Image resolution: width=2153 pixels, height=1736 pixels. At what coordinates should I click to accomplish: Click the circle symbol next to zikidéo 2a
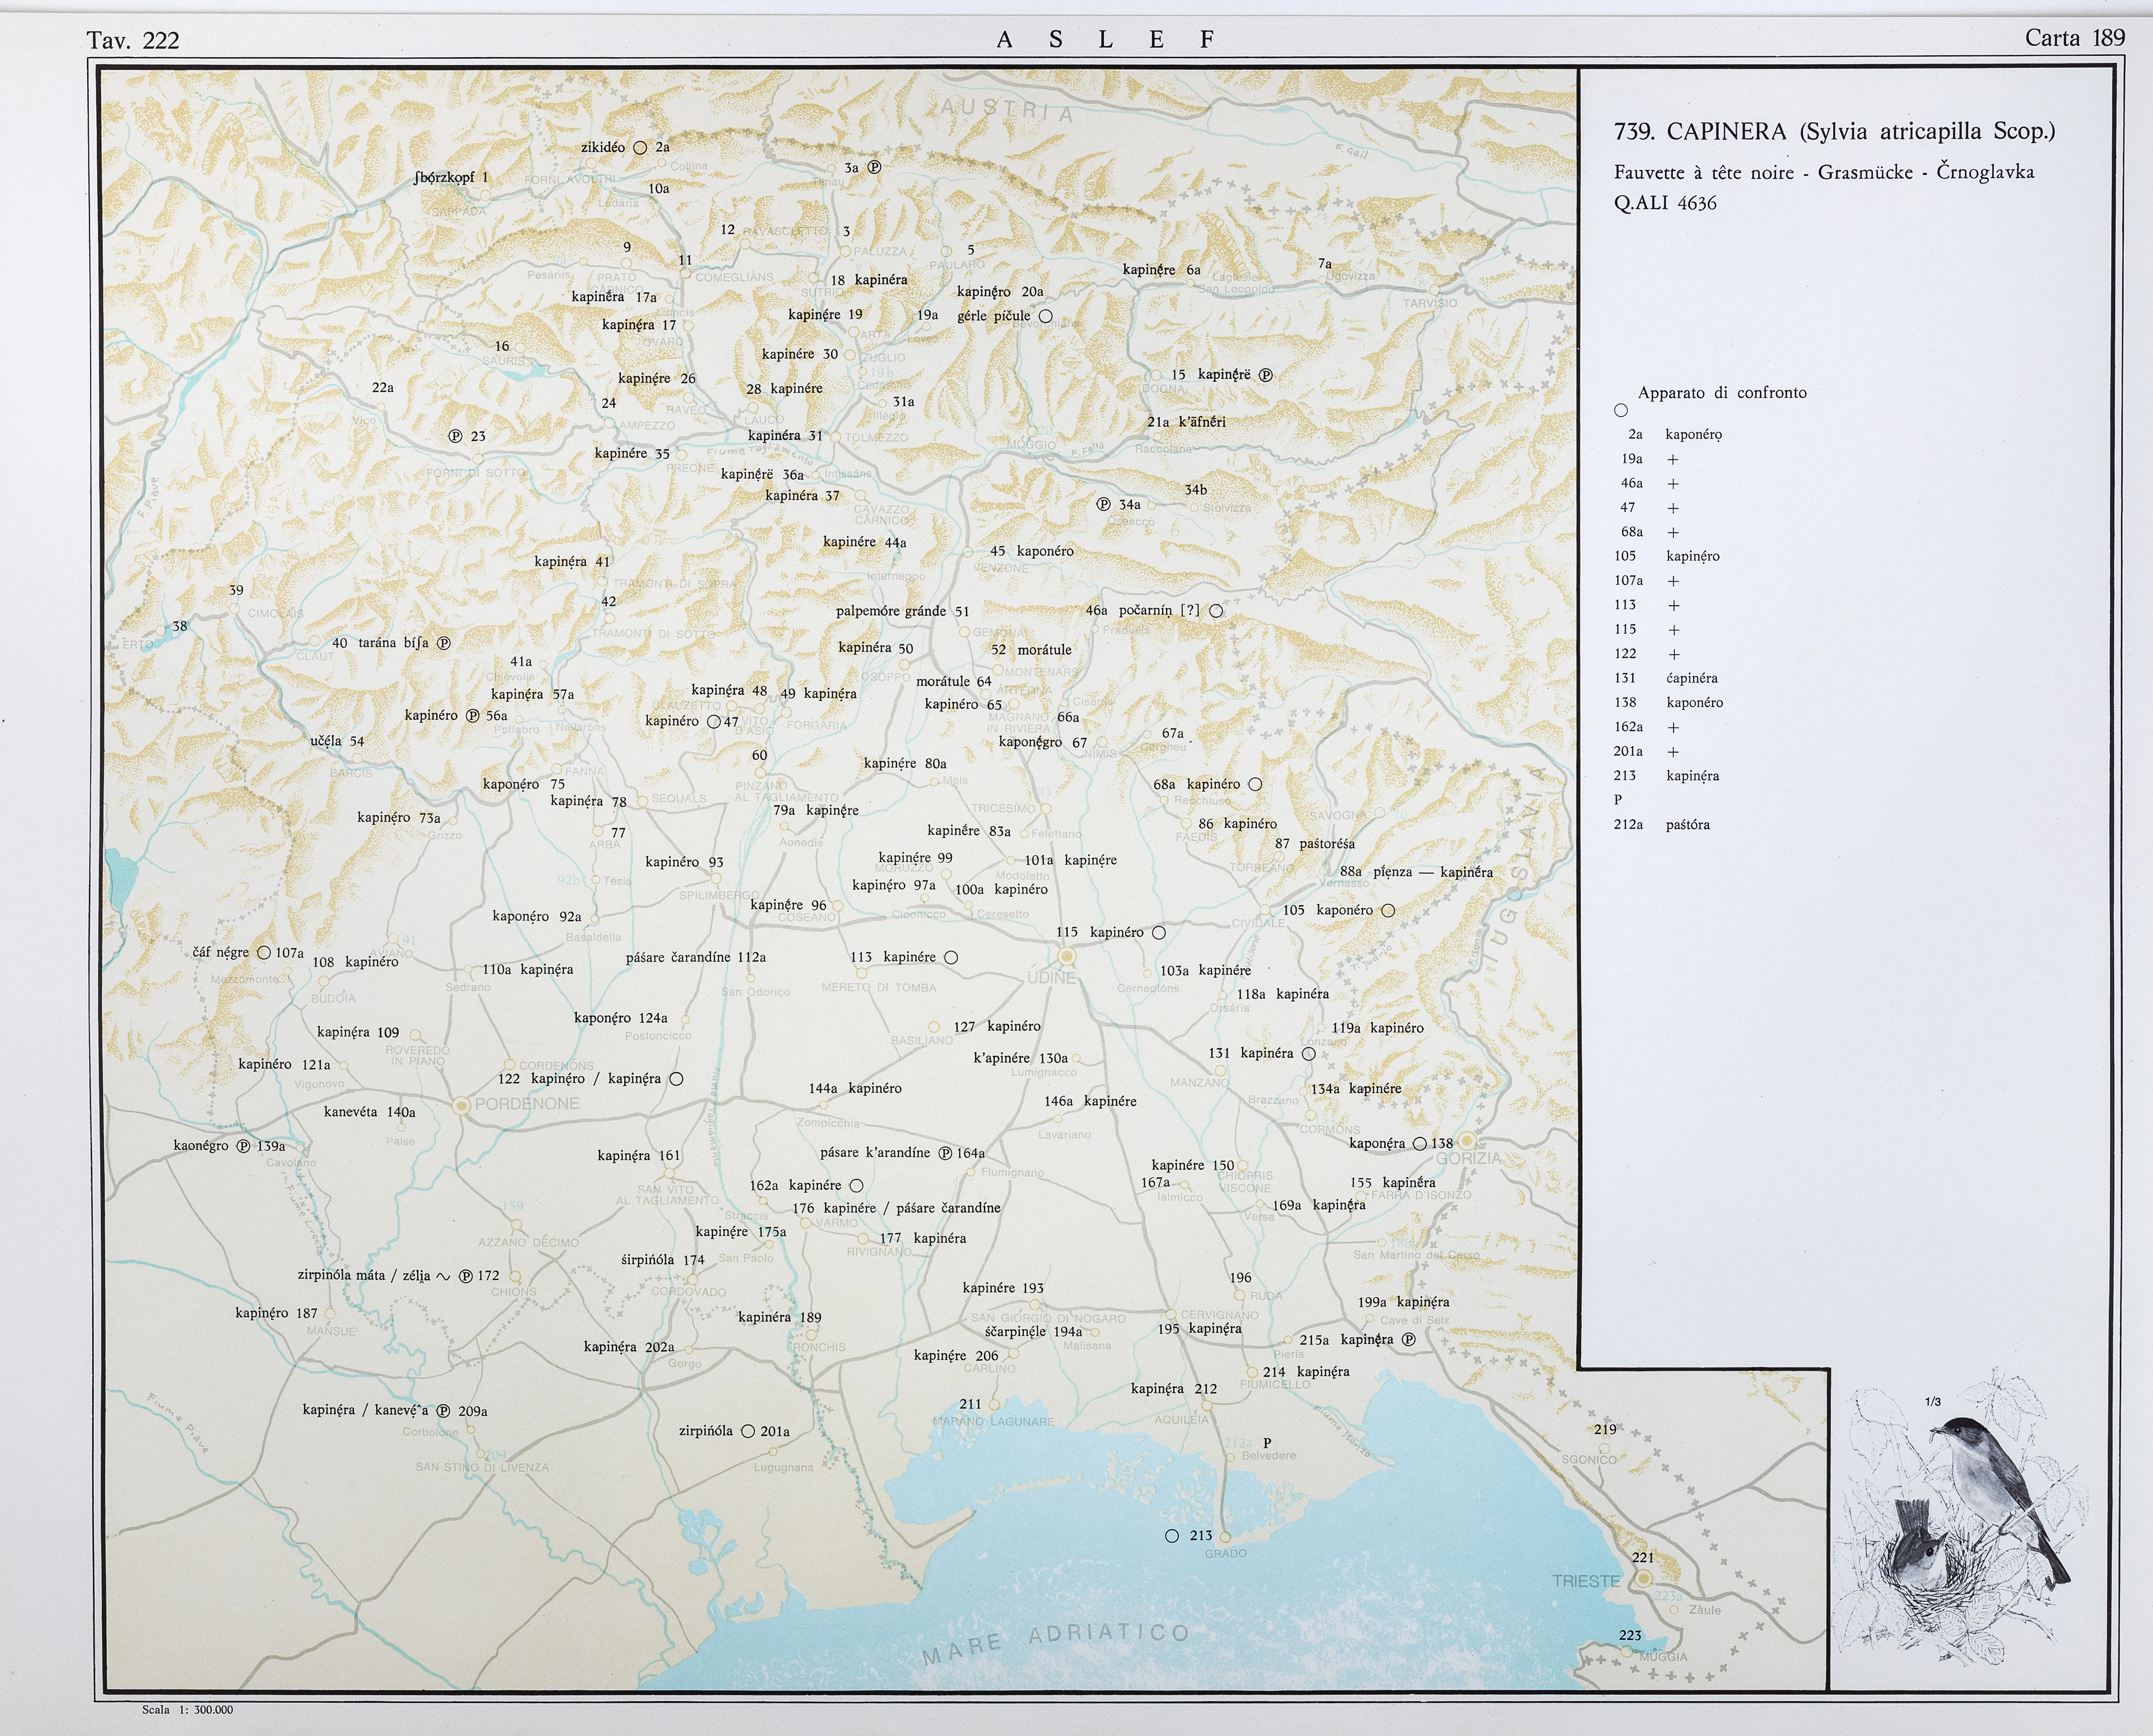coord(640,148)
